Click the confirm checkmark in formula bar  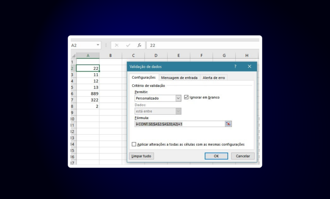(x=128, y=45)
